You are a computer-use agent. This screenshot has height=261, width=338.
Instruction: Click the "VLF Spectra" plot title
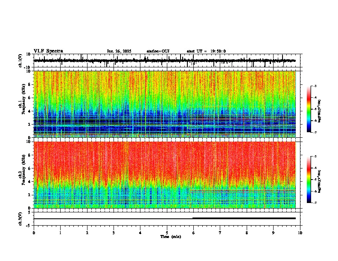[48, 51]
